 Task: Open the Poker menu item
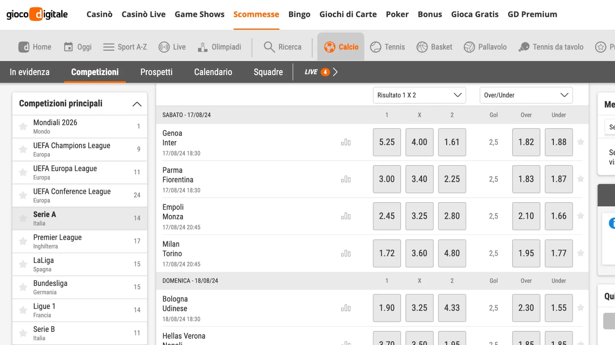pyautogui.click(x=397, y=14)
